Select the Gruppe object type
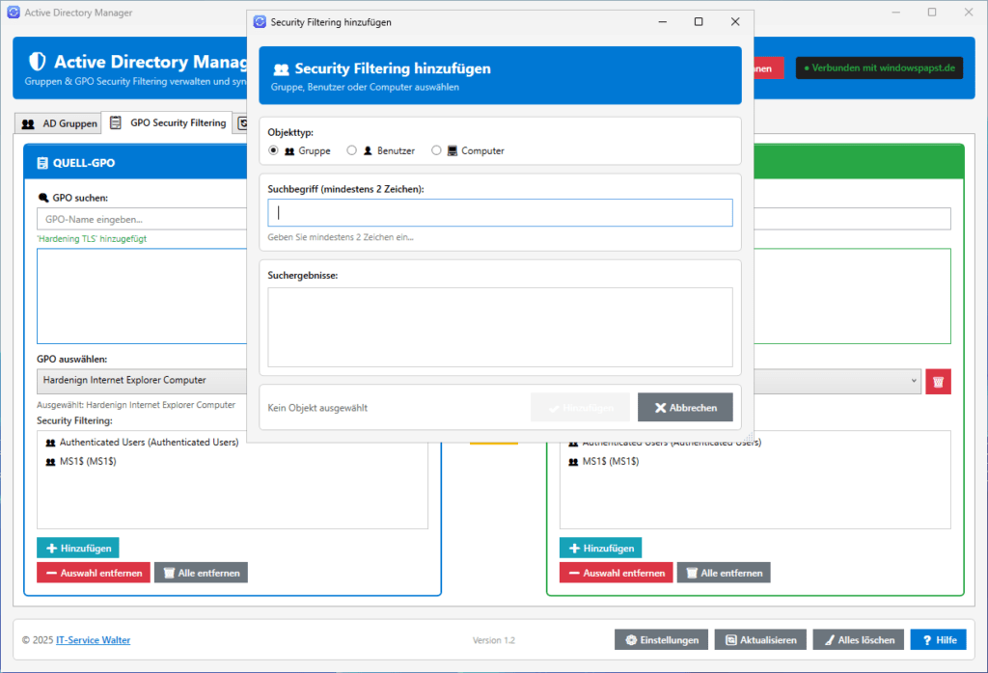Screen dimensions: 988x673 273,150
